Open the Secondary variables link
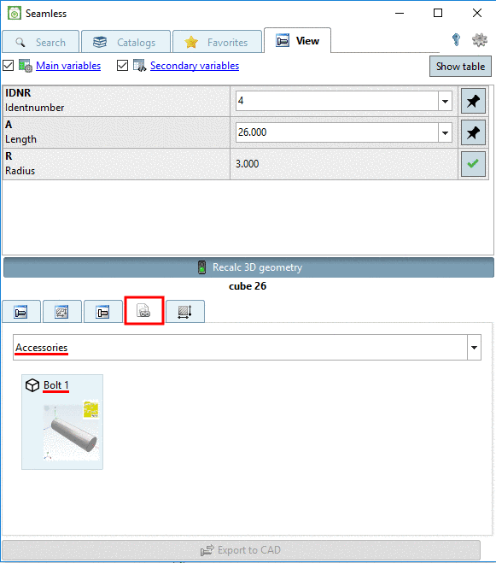 tap(195, 66)
